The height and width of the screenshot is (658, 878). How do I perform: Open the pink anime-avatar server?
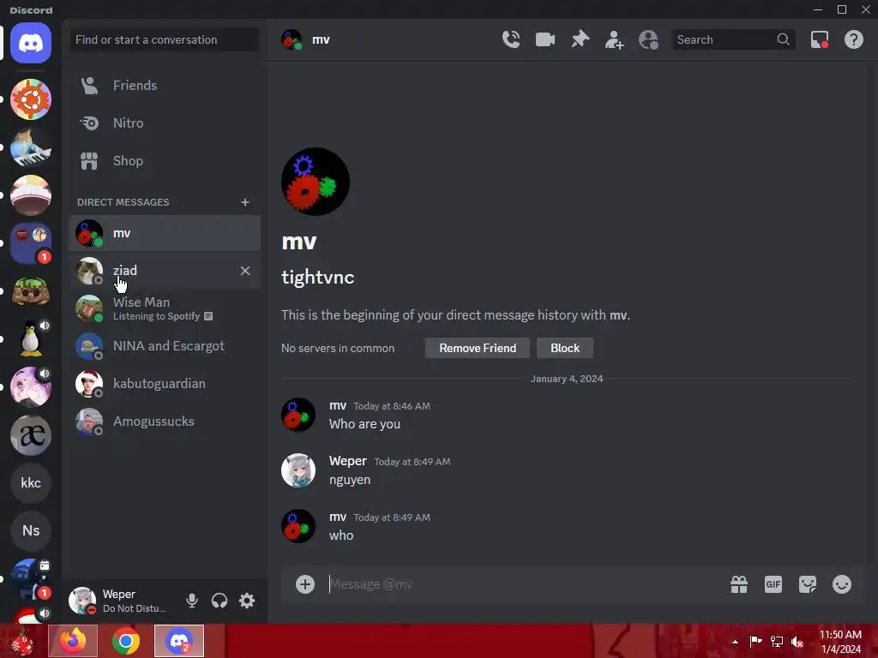31,387
